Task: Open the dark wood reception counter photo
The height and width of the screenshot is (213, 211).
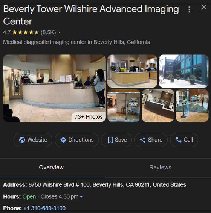Action: tap(158, 106)
